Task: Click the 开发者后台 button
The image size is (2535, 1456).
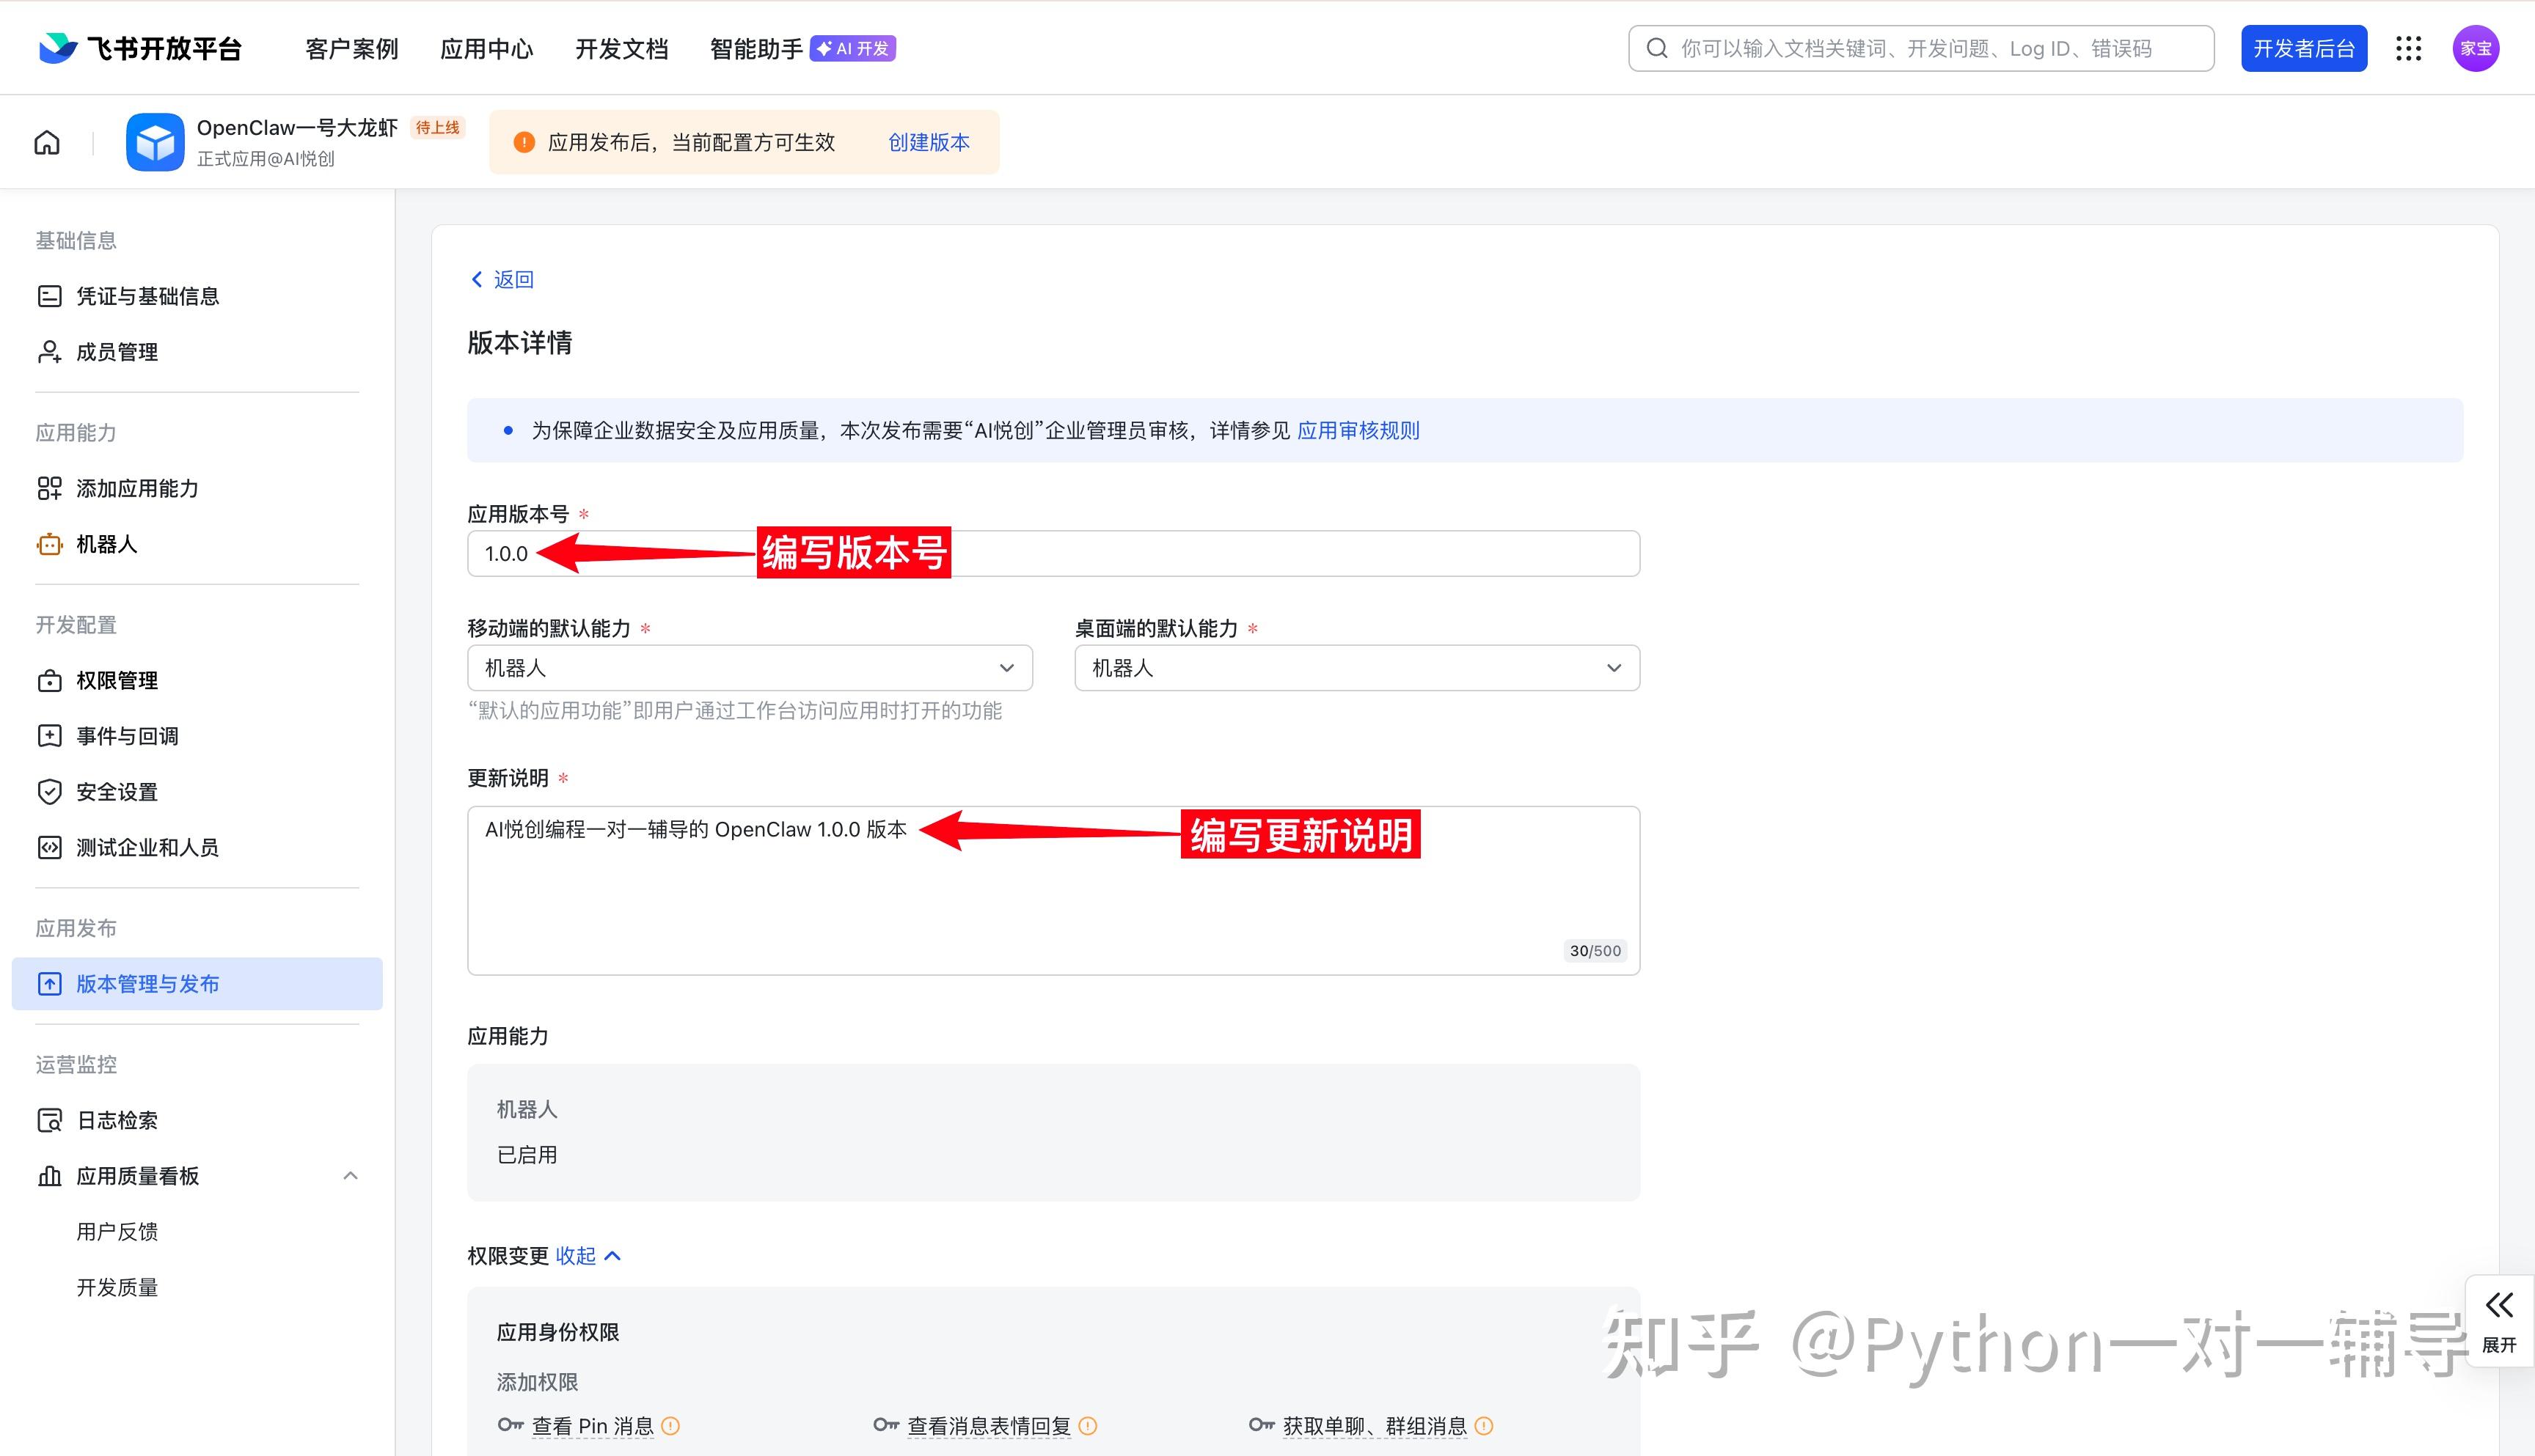Action: pos(2303,49)
